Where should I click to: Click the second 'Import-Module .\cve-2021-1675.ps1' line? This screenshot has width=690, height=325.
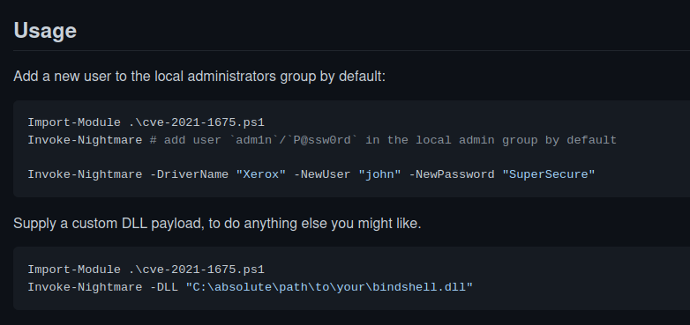click(146, 270)
